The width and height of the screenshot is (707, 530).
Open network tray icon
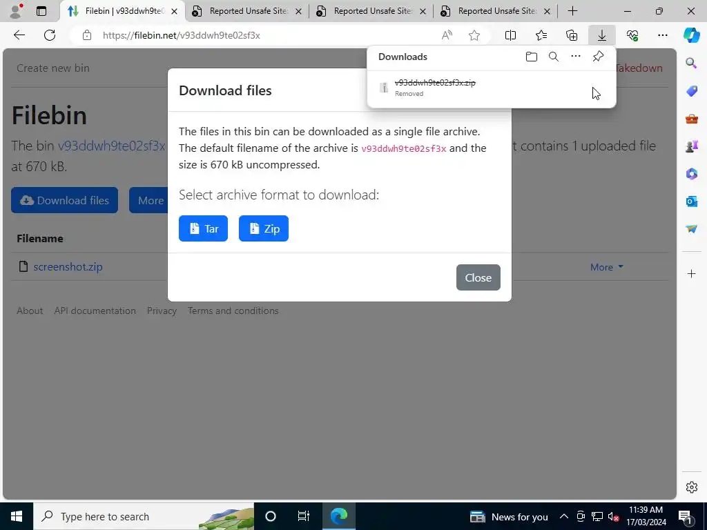point(597,516)
